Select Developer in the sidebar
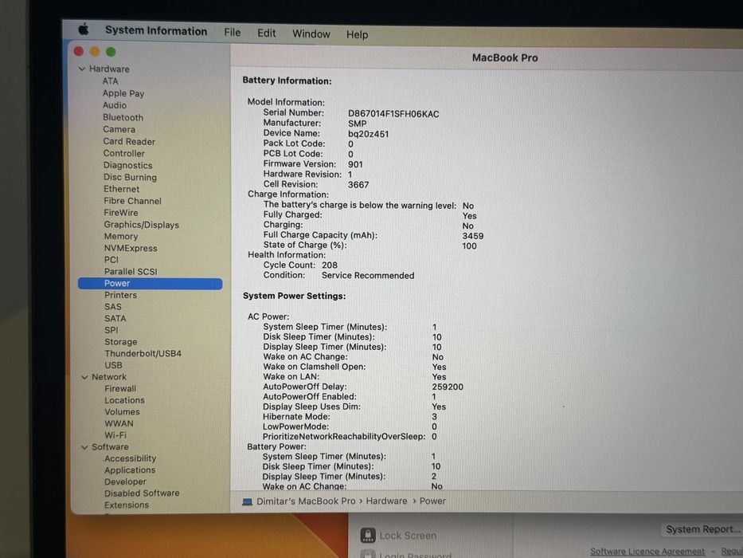This screenshot has height=558, width=743. 125,482
